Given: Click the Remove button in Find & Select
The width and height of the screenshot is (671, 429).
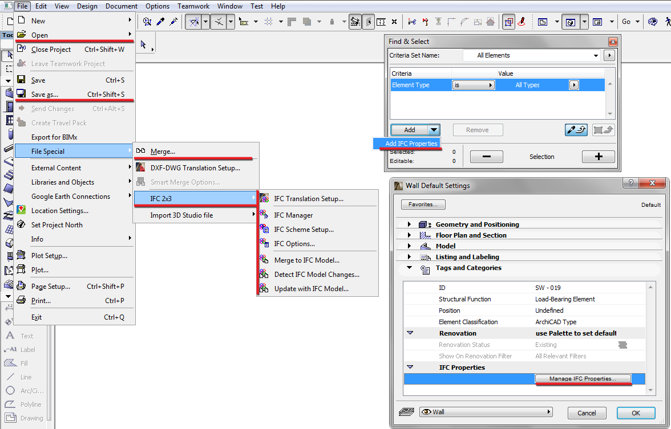Looking at the screenshot, I should point(478,130).
